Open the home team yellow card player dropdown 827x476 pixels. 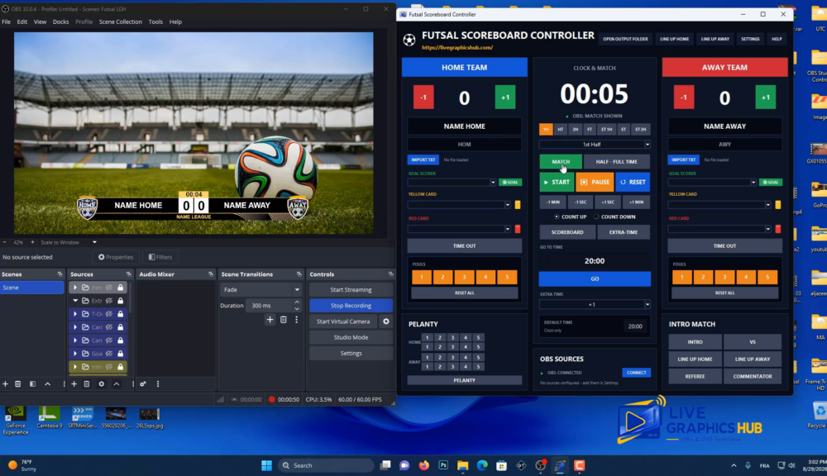tap(459, 204)
